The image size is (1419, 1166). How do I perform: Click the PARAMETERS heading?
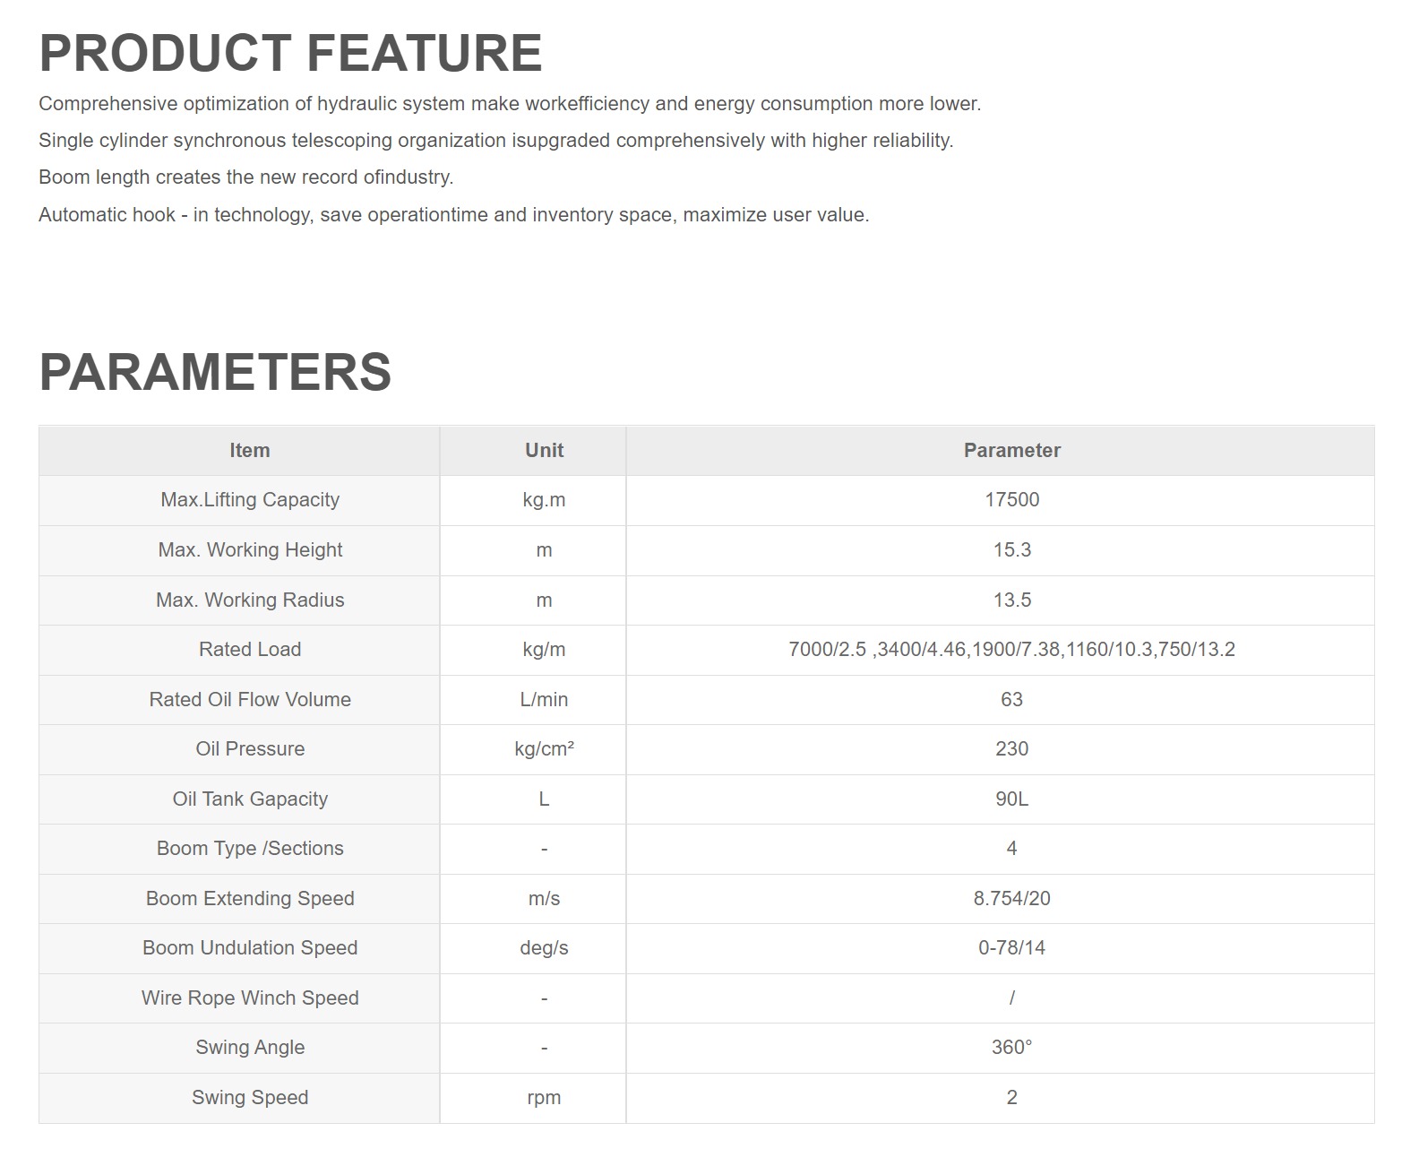pyautogui.click(x=215, y=372)
